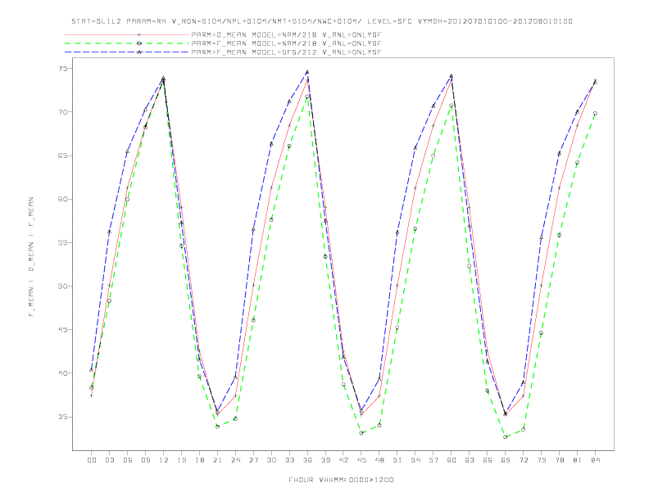Click the x-axis hour label 69
649x501 pixels.
click(506, 460)
